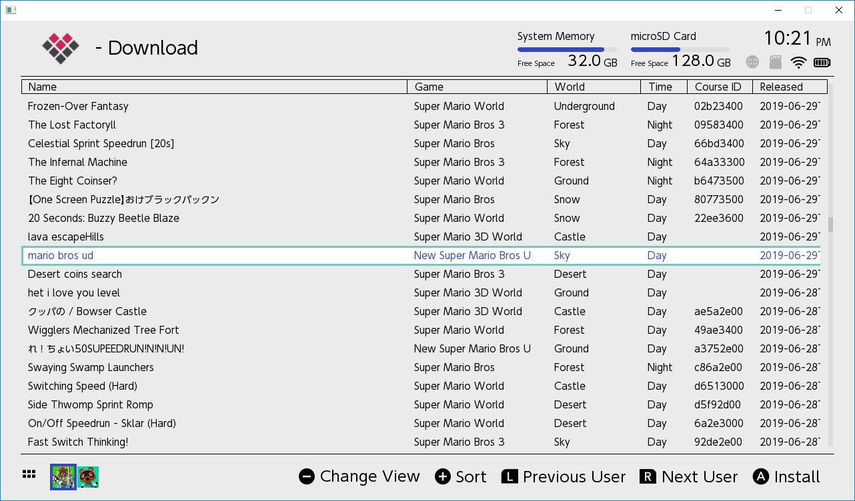The height and width of the screenshot is (501, 855).
Task: Click course ID 80773500
Action: pos(718,199)
